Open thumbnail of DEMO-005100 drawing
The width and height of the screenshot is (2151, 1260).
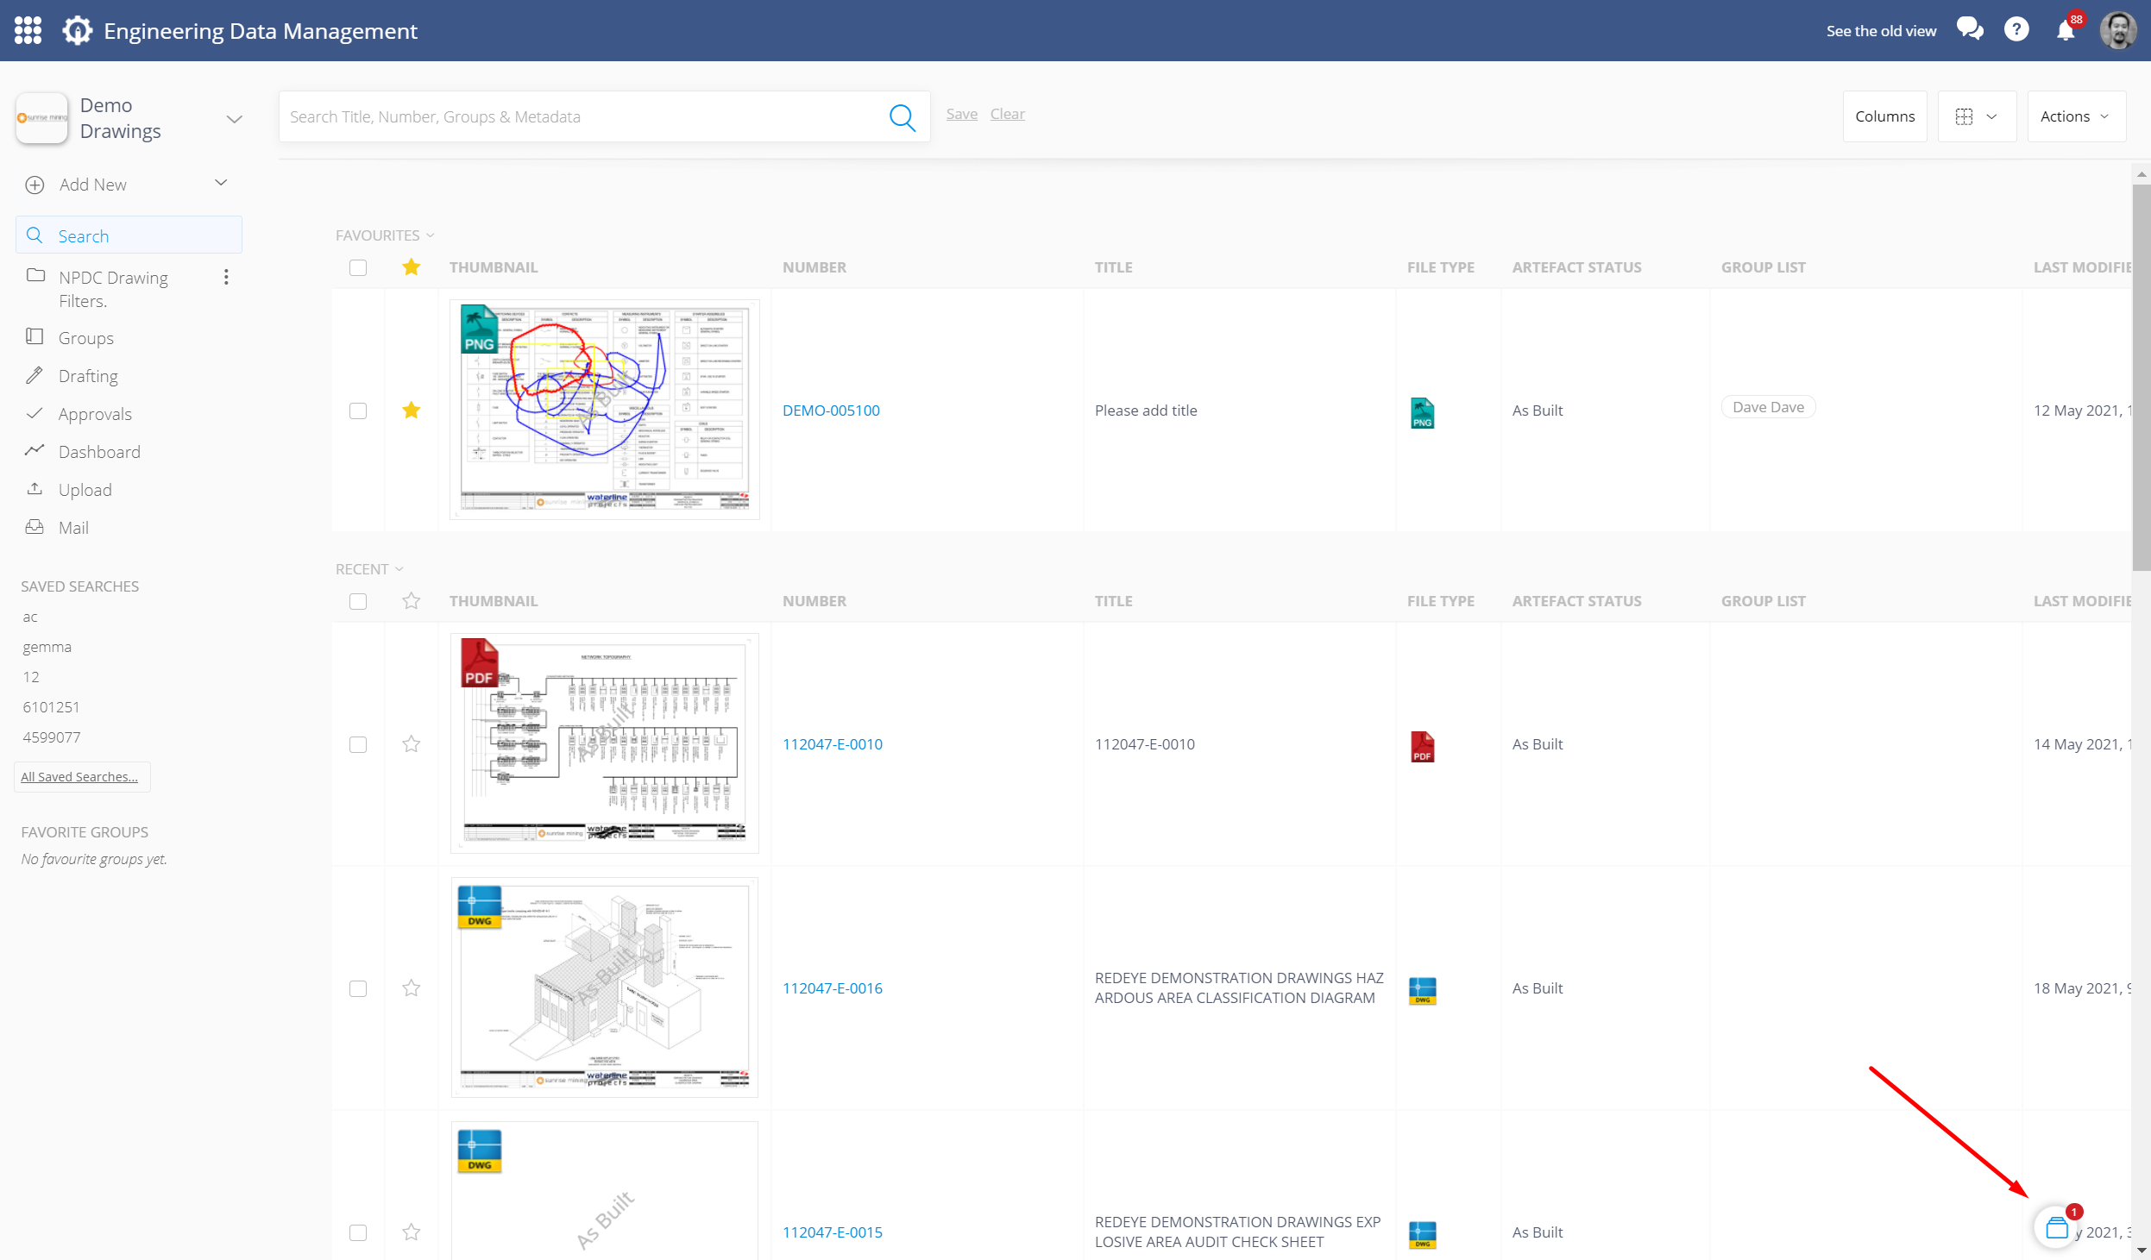pyautogui.click(x=605, y=410)
